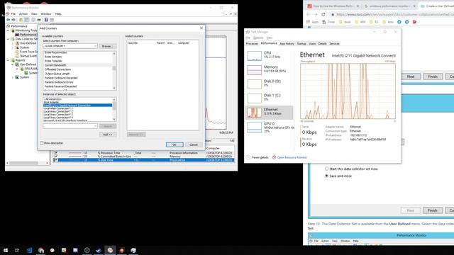Switch to the Processes tab in Task Manager
This screenshot has height=255, width=454.
252,44
